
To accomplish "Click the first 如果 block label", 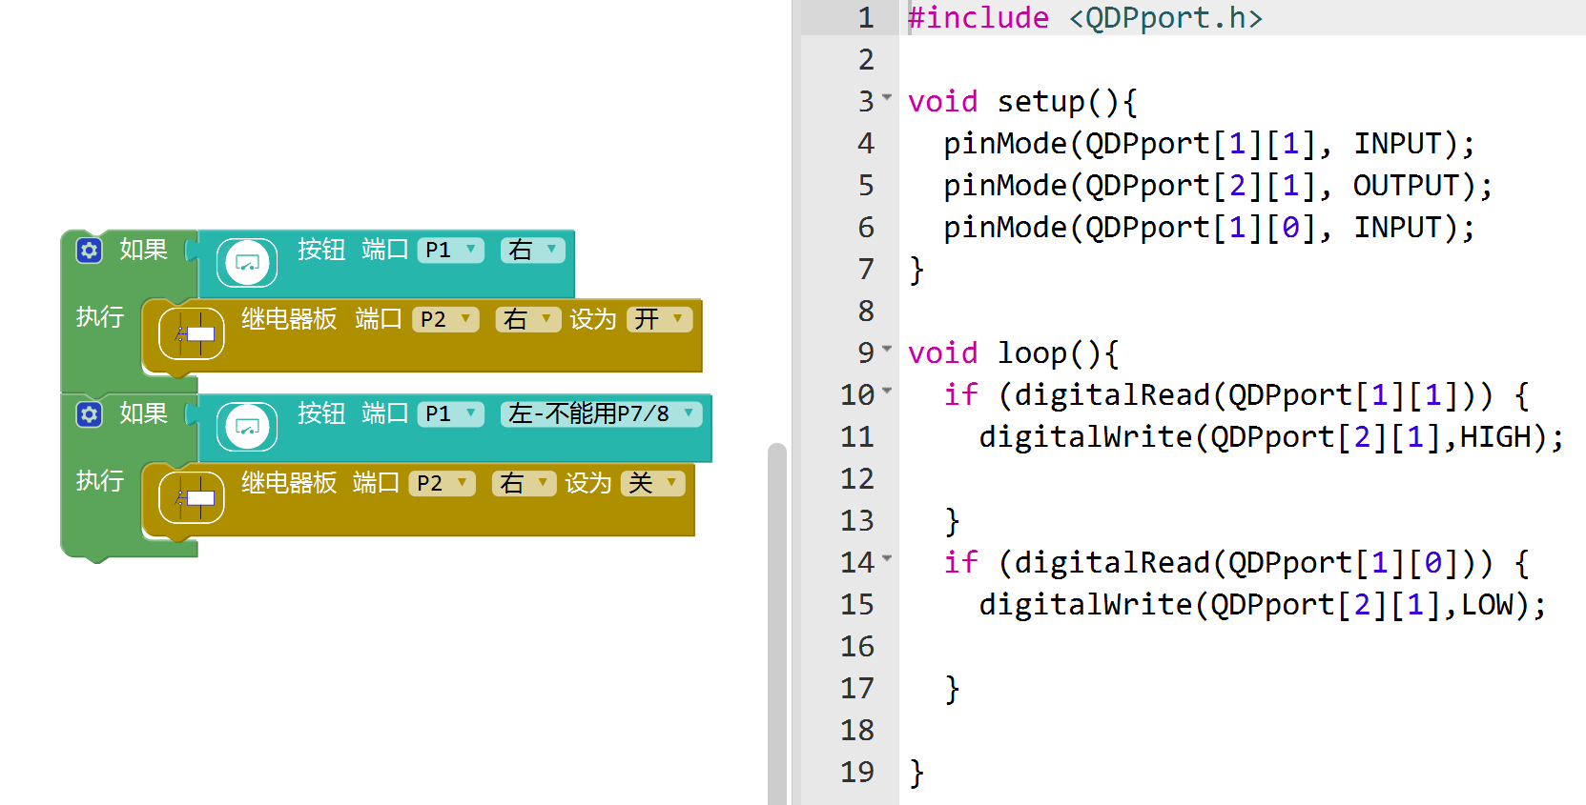I will coord(143,250).
